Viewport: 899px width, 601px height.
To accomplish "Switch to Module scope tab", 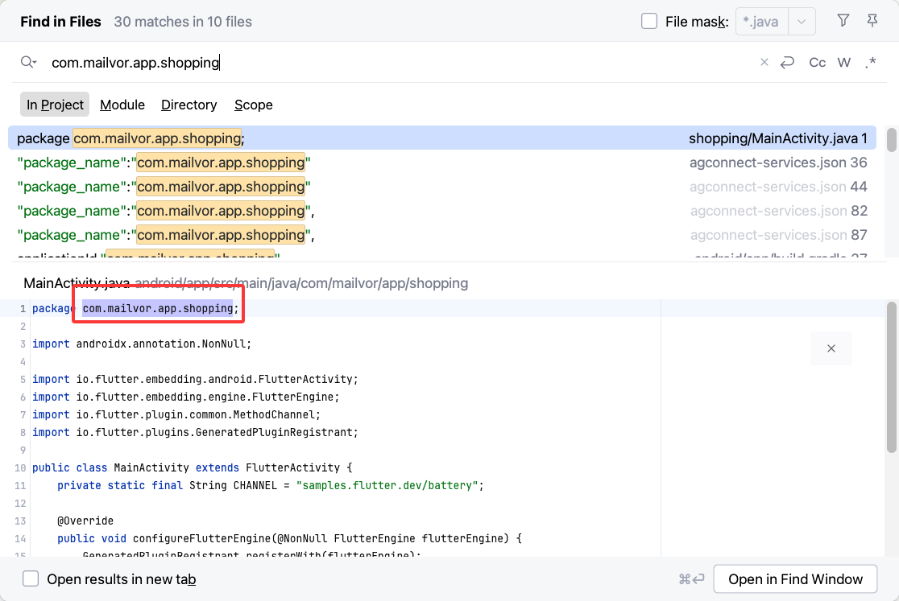I will pos(122,105).
